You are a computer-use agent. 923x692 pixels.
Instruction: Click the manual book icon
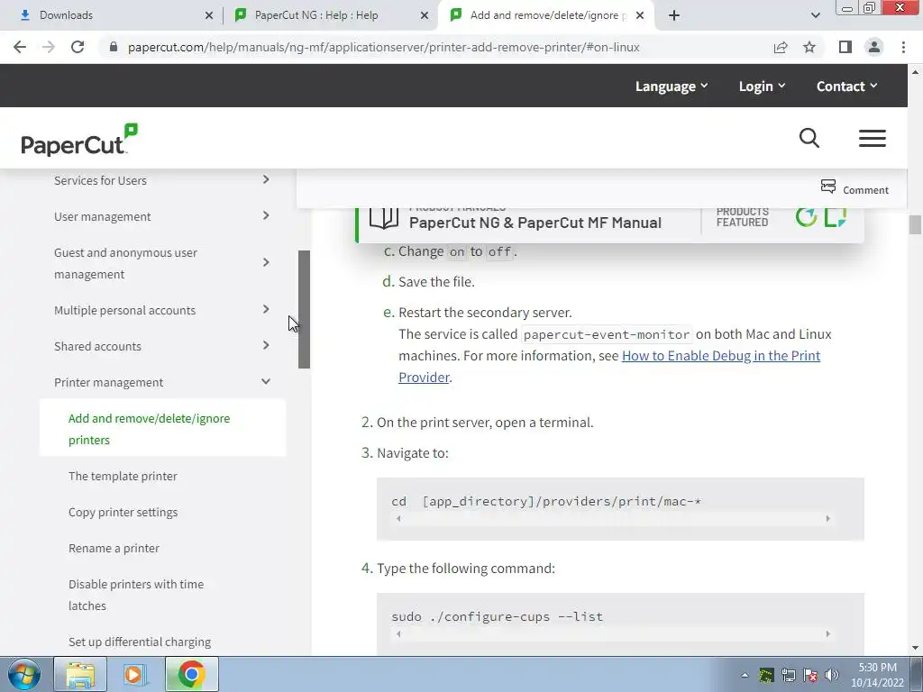tap(384, 218)
